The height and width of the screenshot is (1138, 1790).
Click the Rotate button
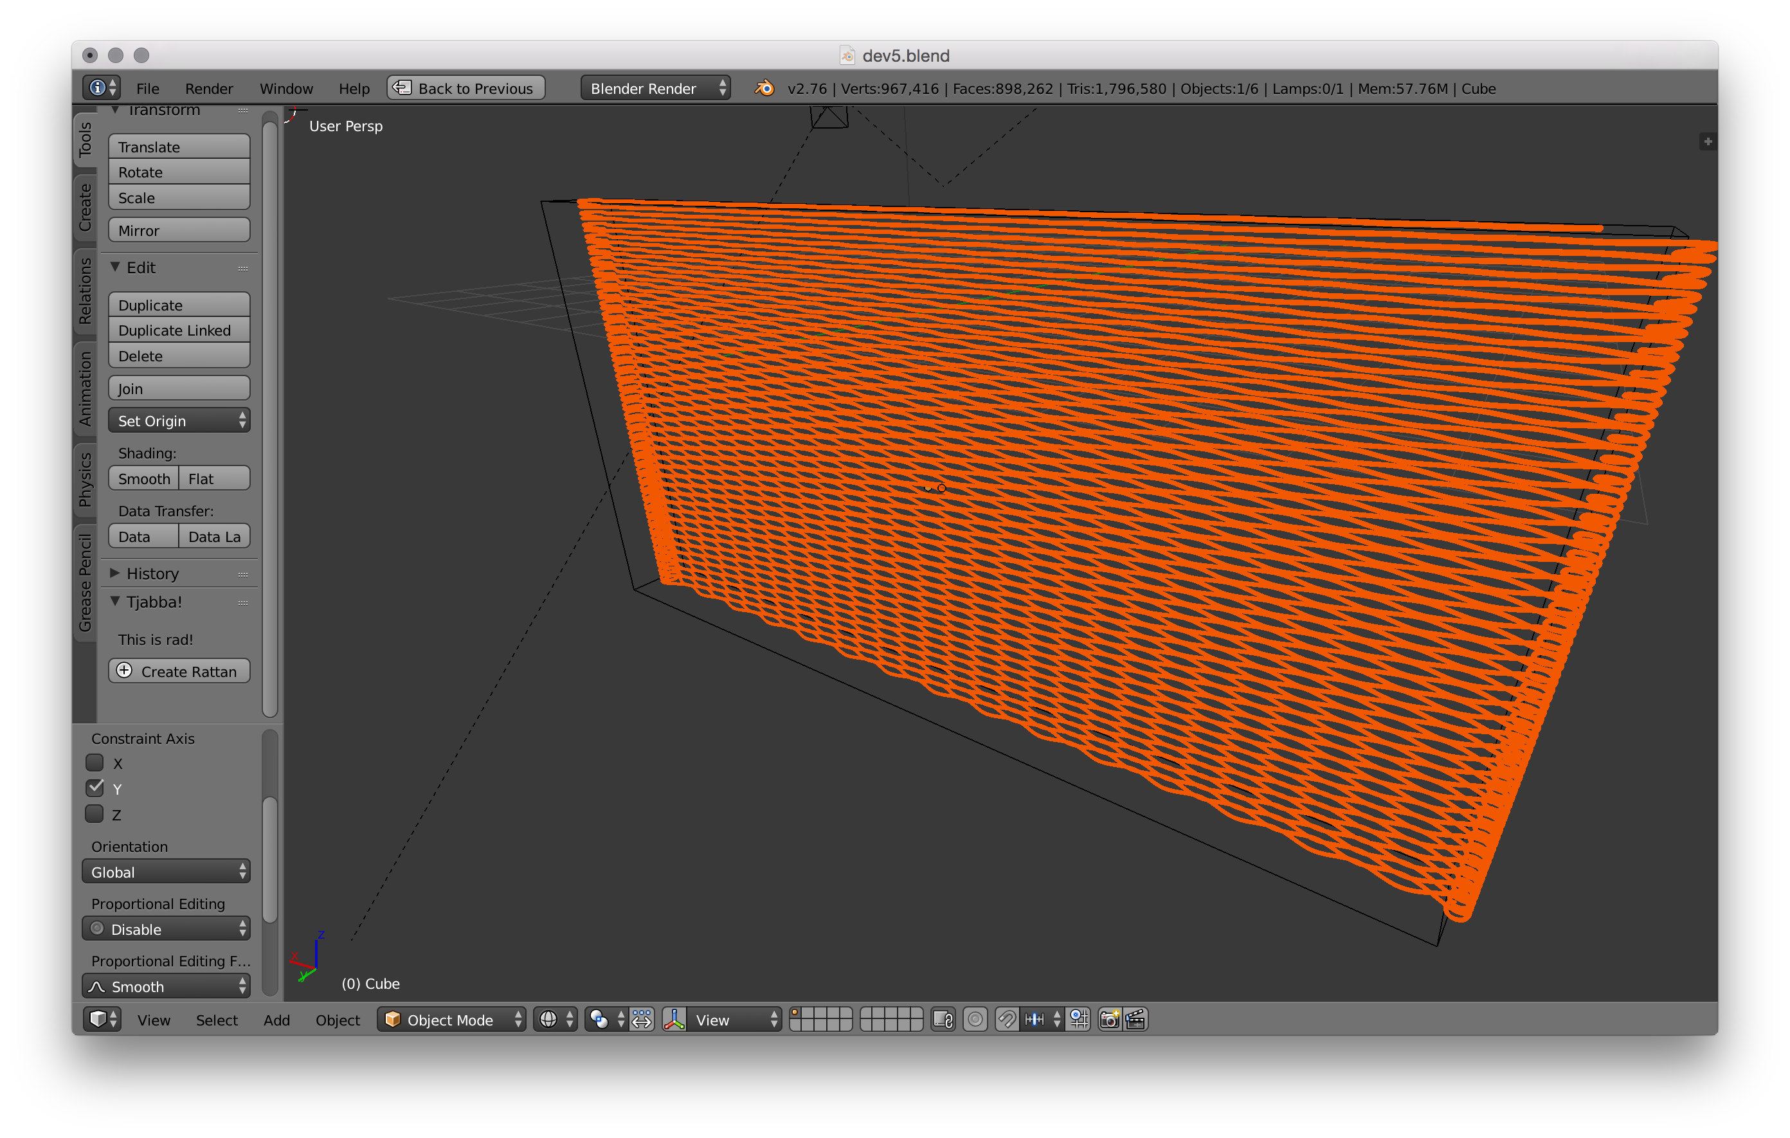(179, 172)
